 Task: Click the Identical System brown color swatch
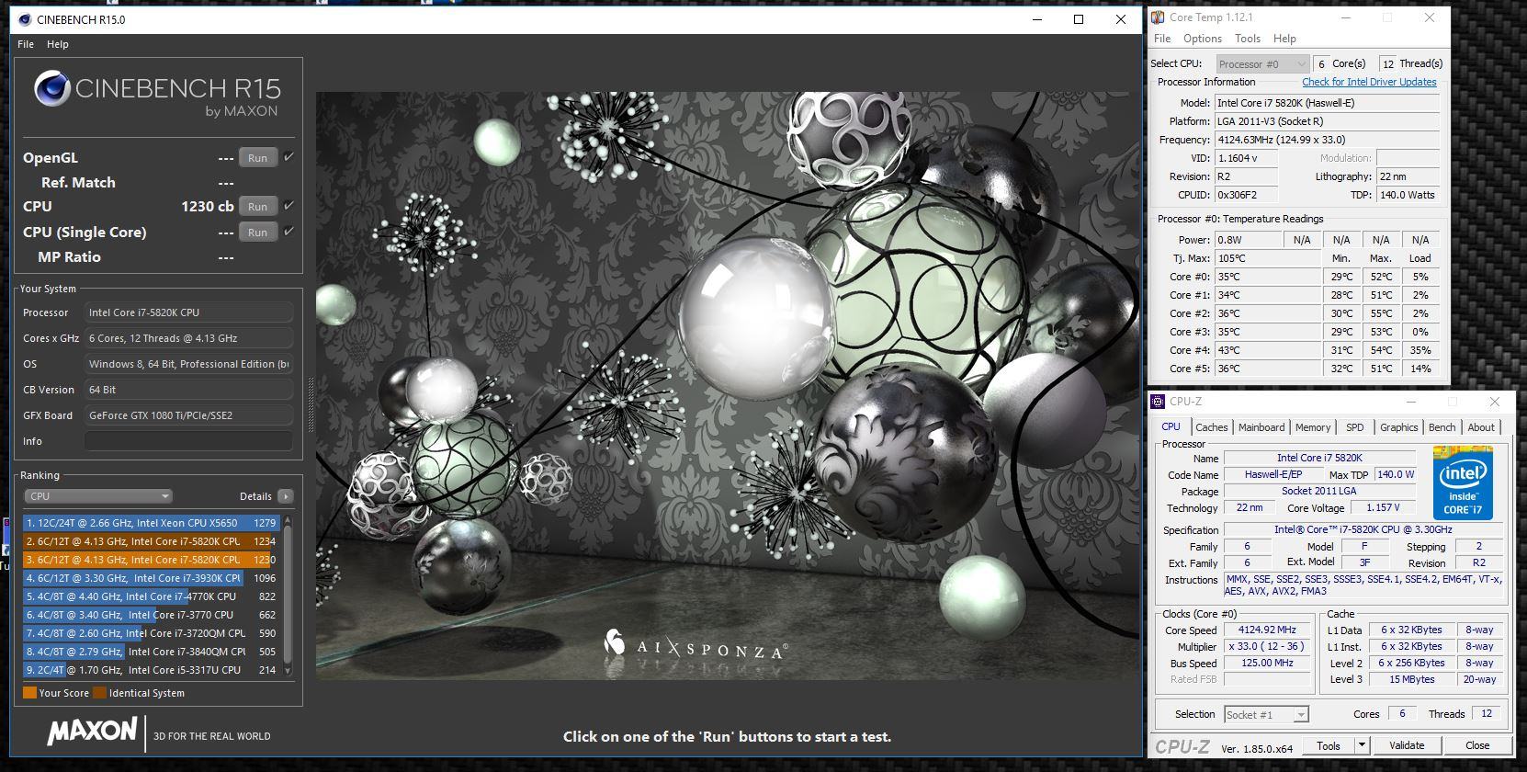coord(100,693)
